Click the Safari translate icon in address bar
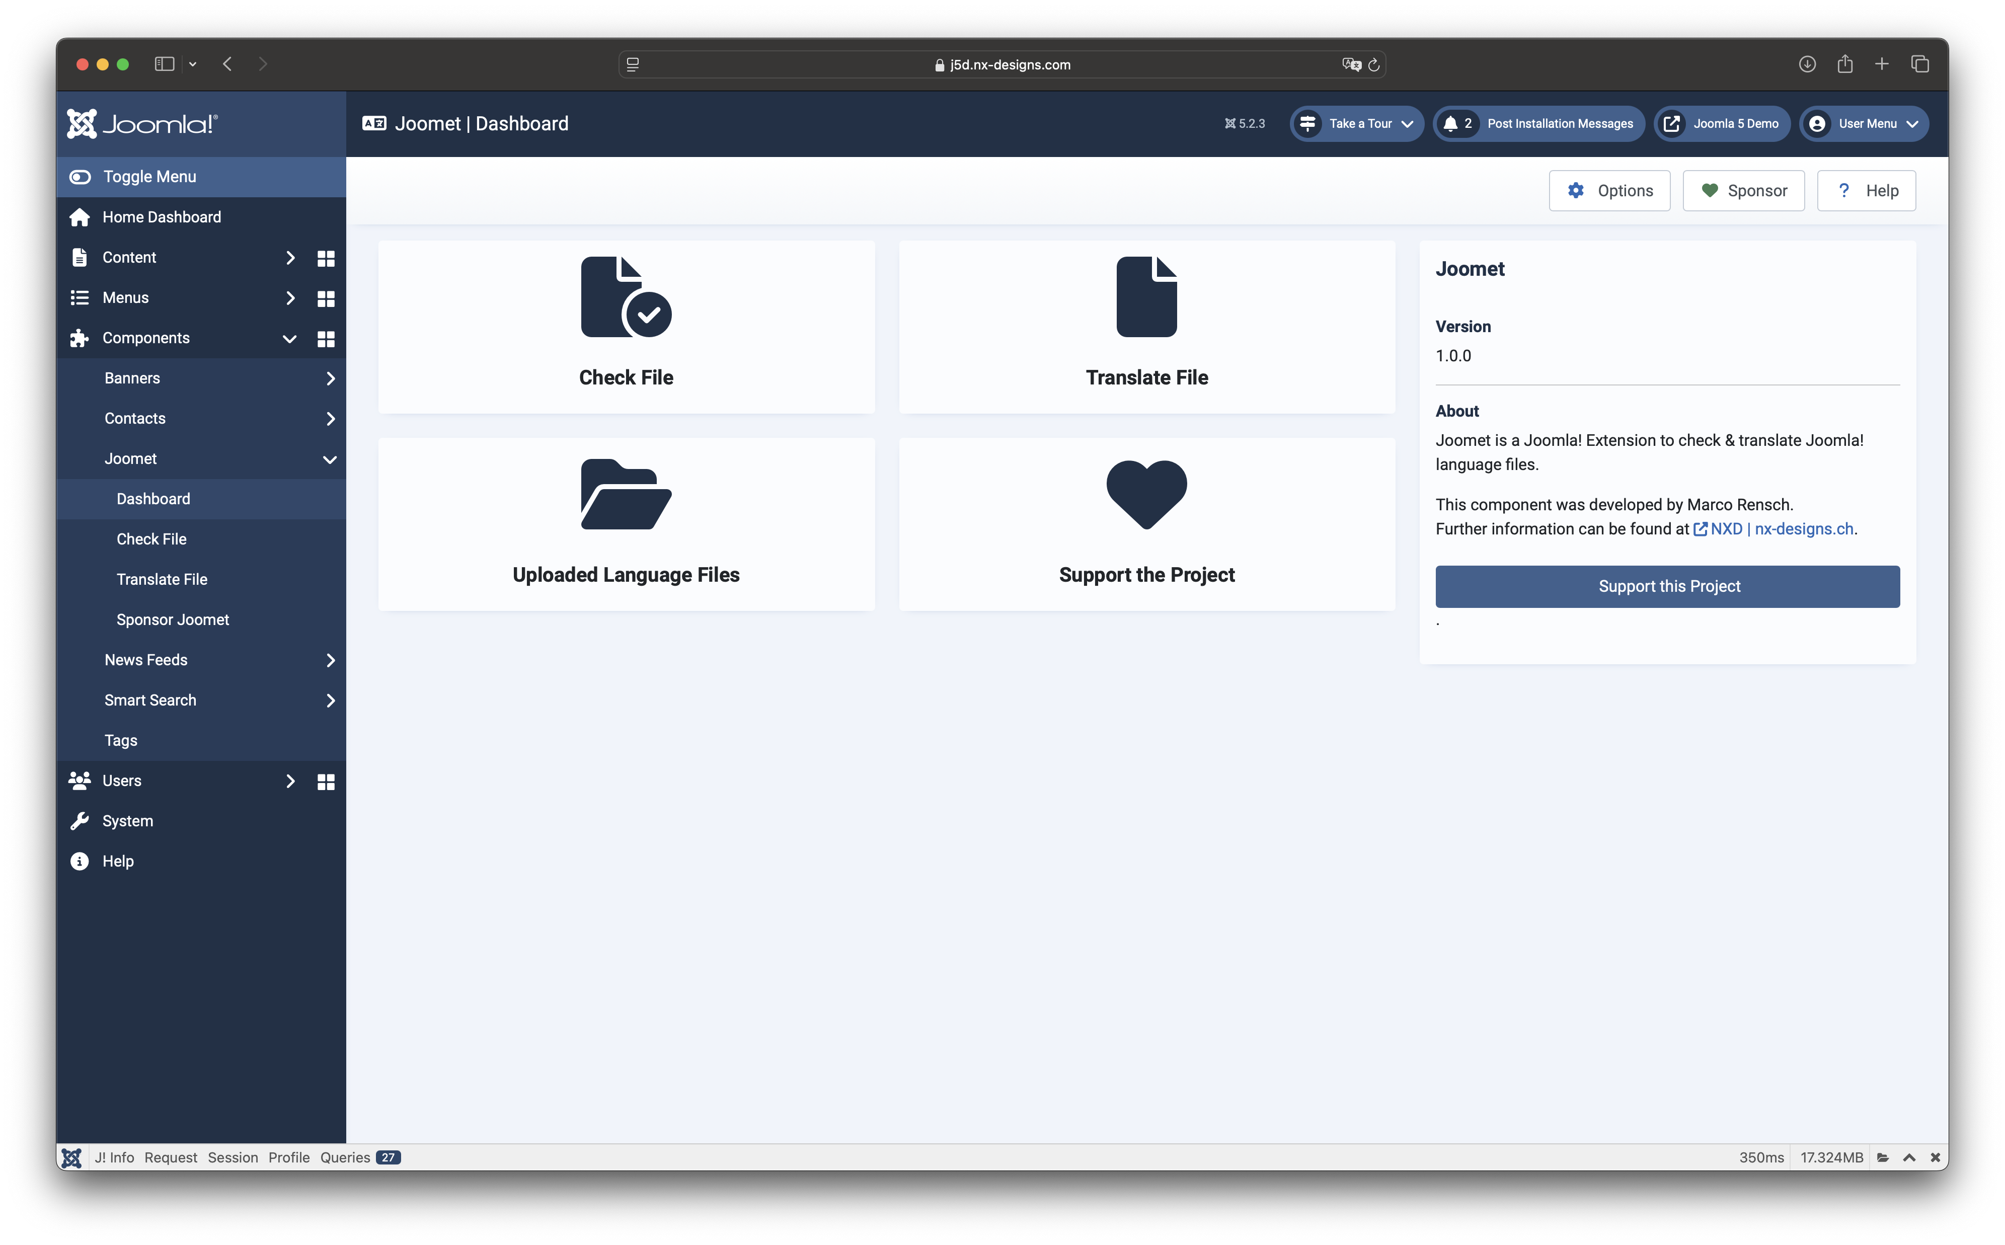 click(1351, 64)
